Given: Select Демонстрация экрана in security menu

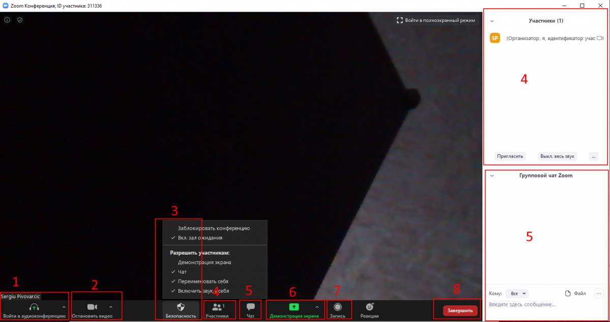Looking at the screenshot, I should (204, 262).
